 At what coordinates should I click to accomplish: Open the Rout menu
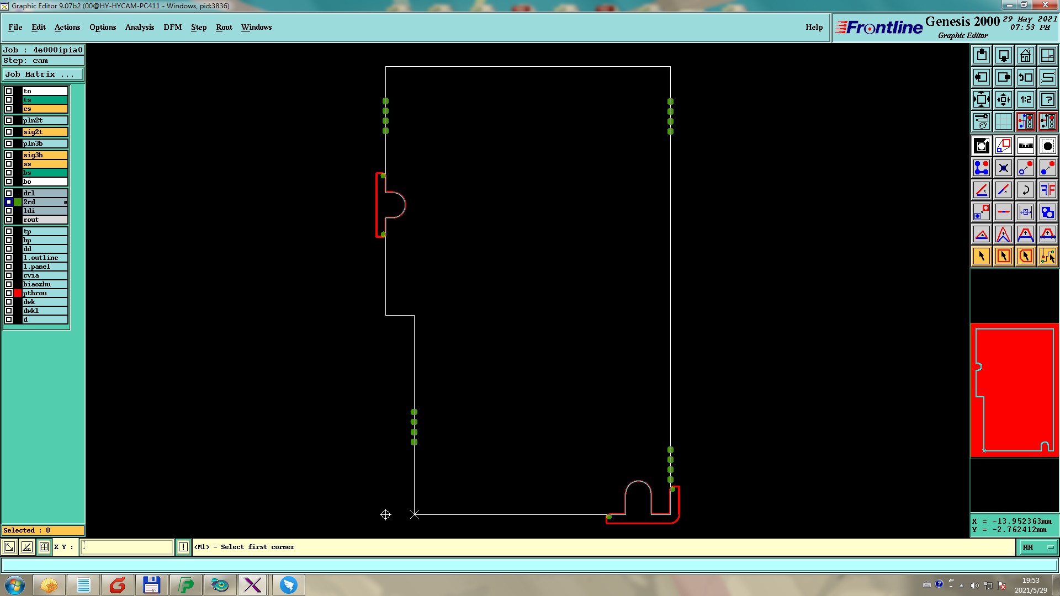pos(224,27)
